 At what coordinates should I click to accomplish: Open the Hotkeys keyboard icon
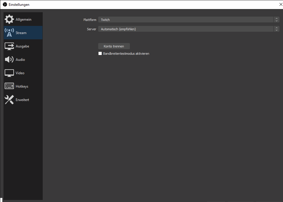pyautogui.click(x=9, y=86)
